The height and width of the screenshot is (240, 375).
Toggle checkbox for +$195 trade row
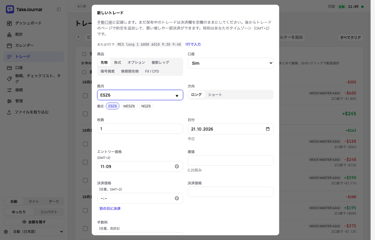(x=85, y=210)
